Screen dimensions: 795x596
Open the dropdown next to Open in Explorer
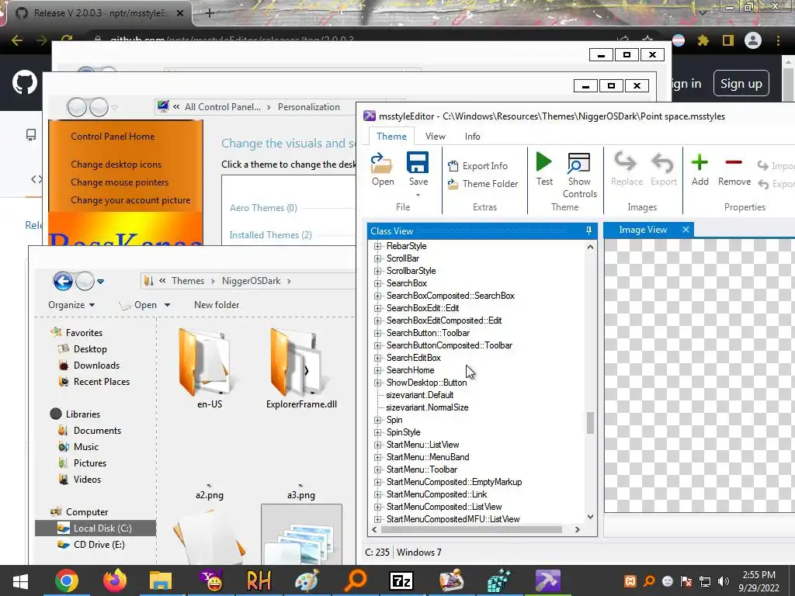168,305
